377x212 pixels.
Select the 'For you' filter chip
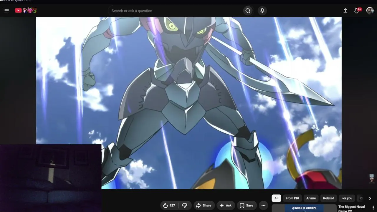point(347,198)
